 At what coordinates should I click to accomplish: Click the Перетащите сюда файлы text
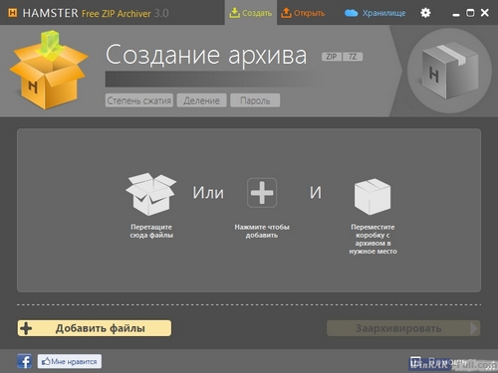(x=151, y=231)
